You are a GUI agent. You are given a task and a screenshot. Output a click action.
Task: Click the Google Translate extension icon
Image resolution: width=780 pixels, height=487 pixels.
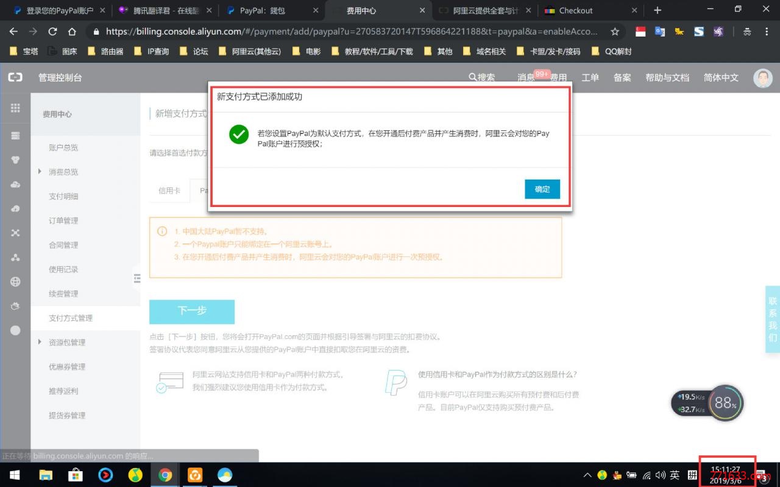tap(660, 32)
